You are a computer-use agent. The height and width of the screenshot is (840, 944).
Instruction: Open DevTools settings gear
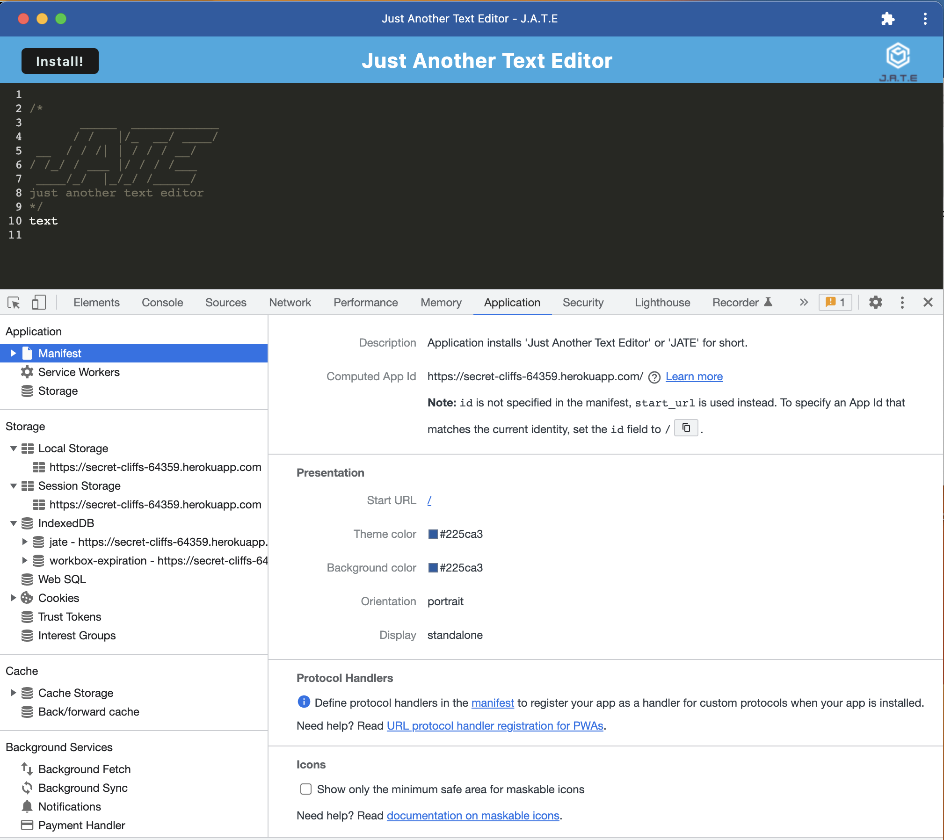point(876,303)
